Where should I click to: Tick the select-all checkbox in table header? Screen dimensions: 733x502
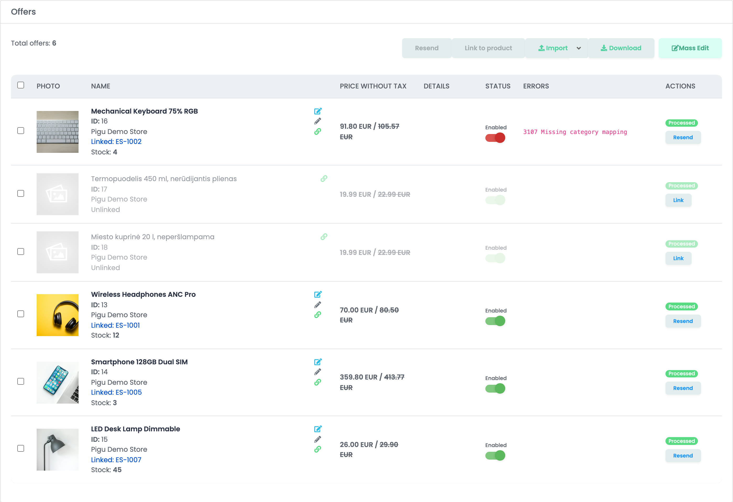pyautogui.click(x=21, y=85)
